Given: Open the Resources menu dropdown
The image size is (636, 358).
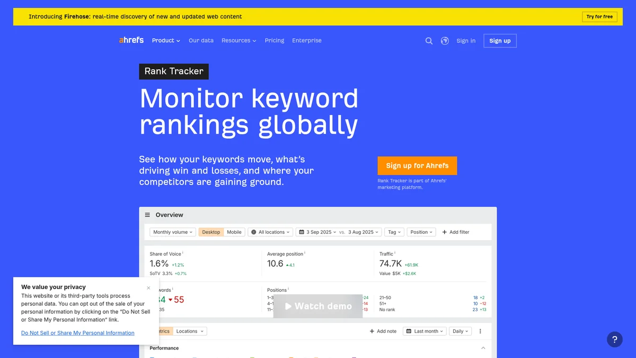Looking at the screenshot, I should (x=239, y=40).
